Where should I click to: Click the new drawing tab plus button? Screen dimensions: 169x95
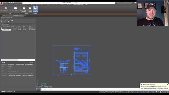25,16
